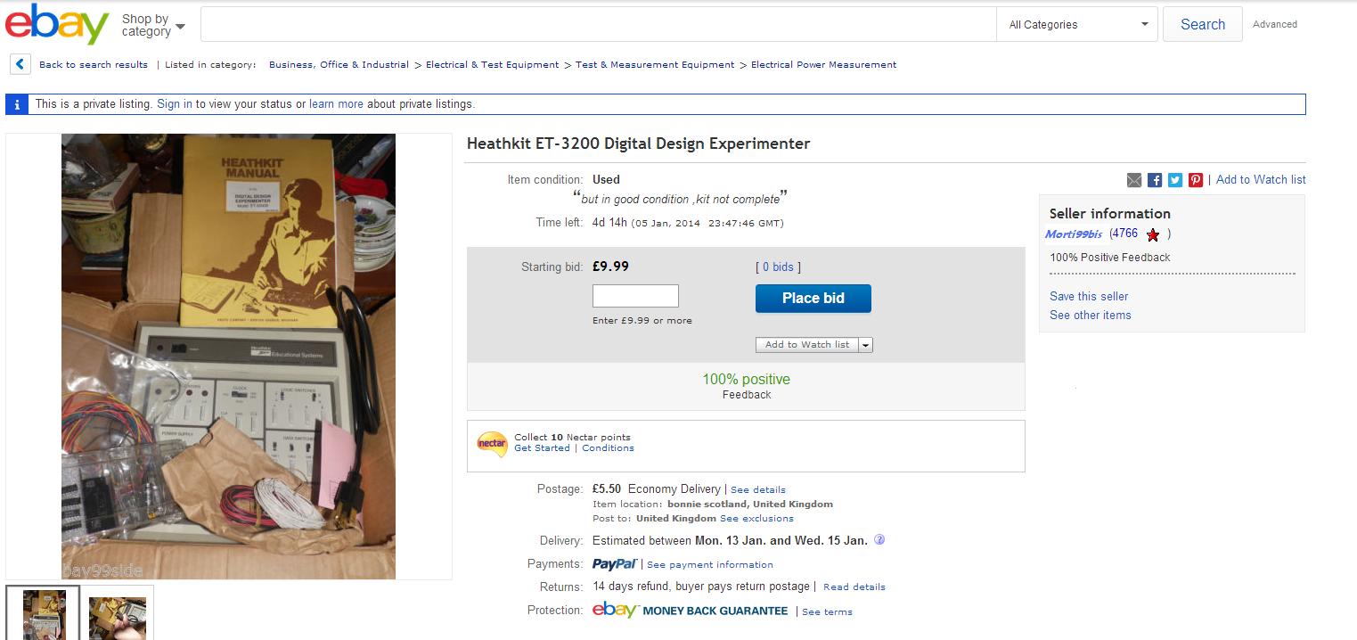The height and width of the screenshot is (640, 1357).
Task: Click the back arrow icon
Action: tap(20, 64)
